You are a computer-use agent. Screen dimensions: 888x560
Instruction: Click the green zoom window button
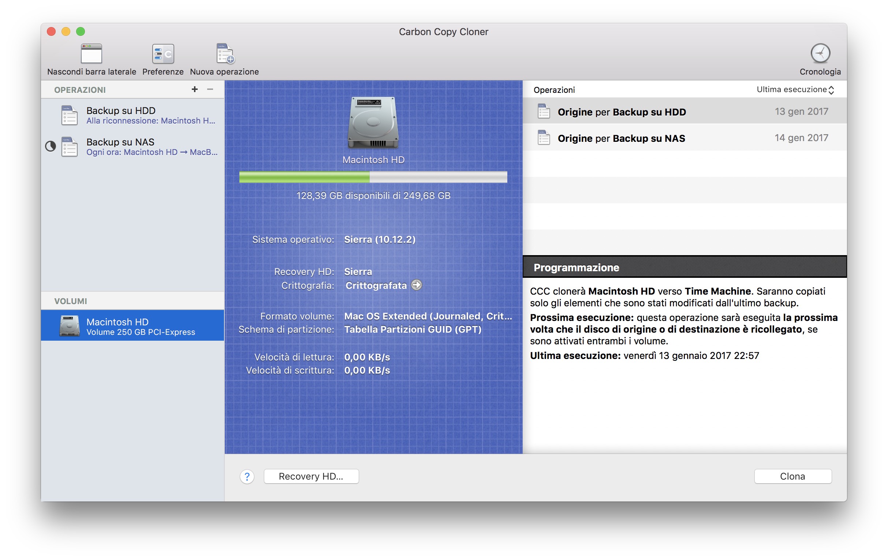81,31
